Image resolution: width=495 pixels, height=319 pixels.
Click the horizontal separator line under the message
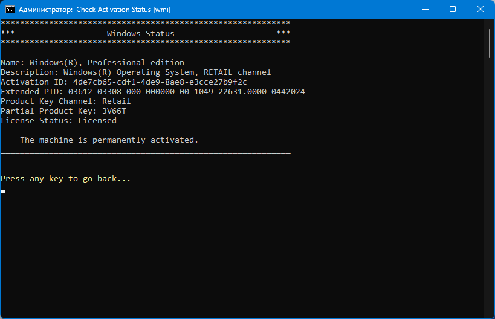146,153
